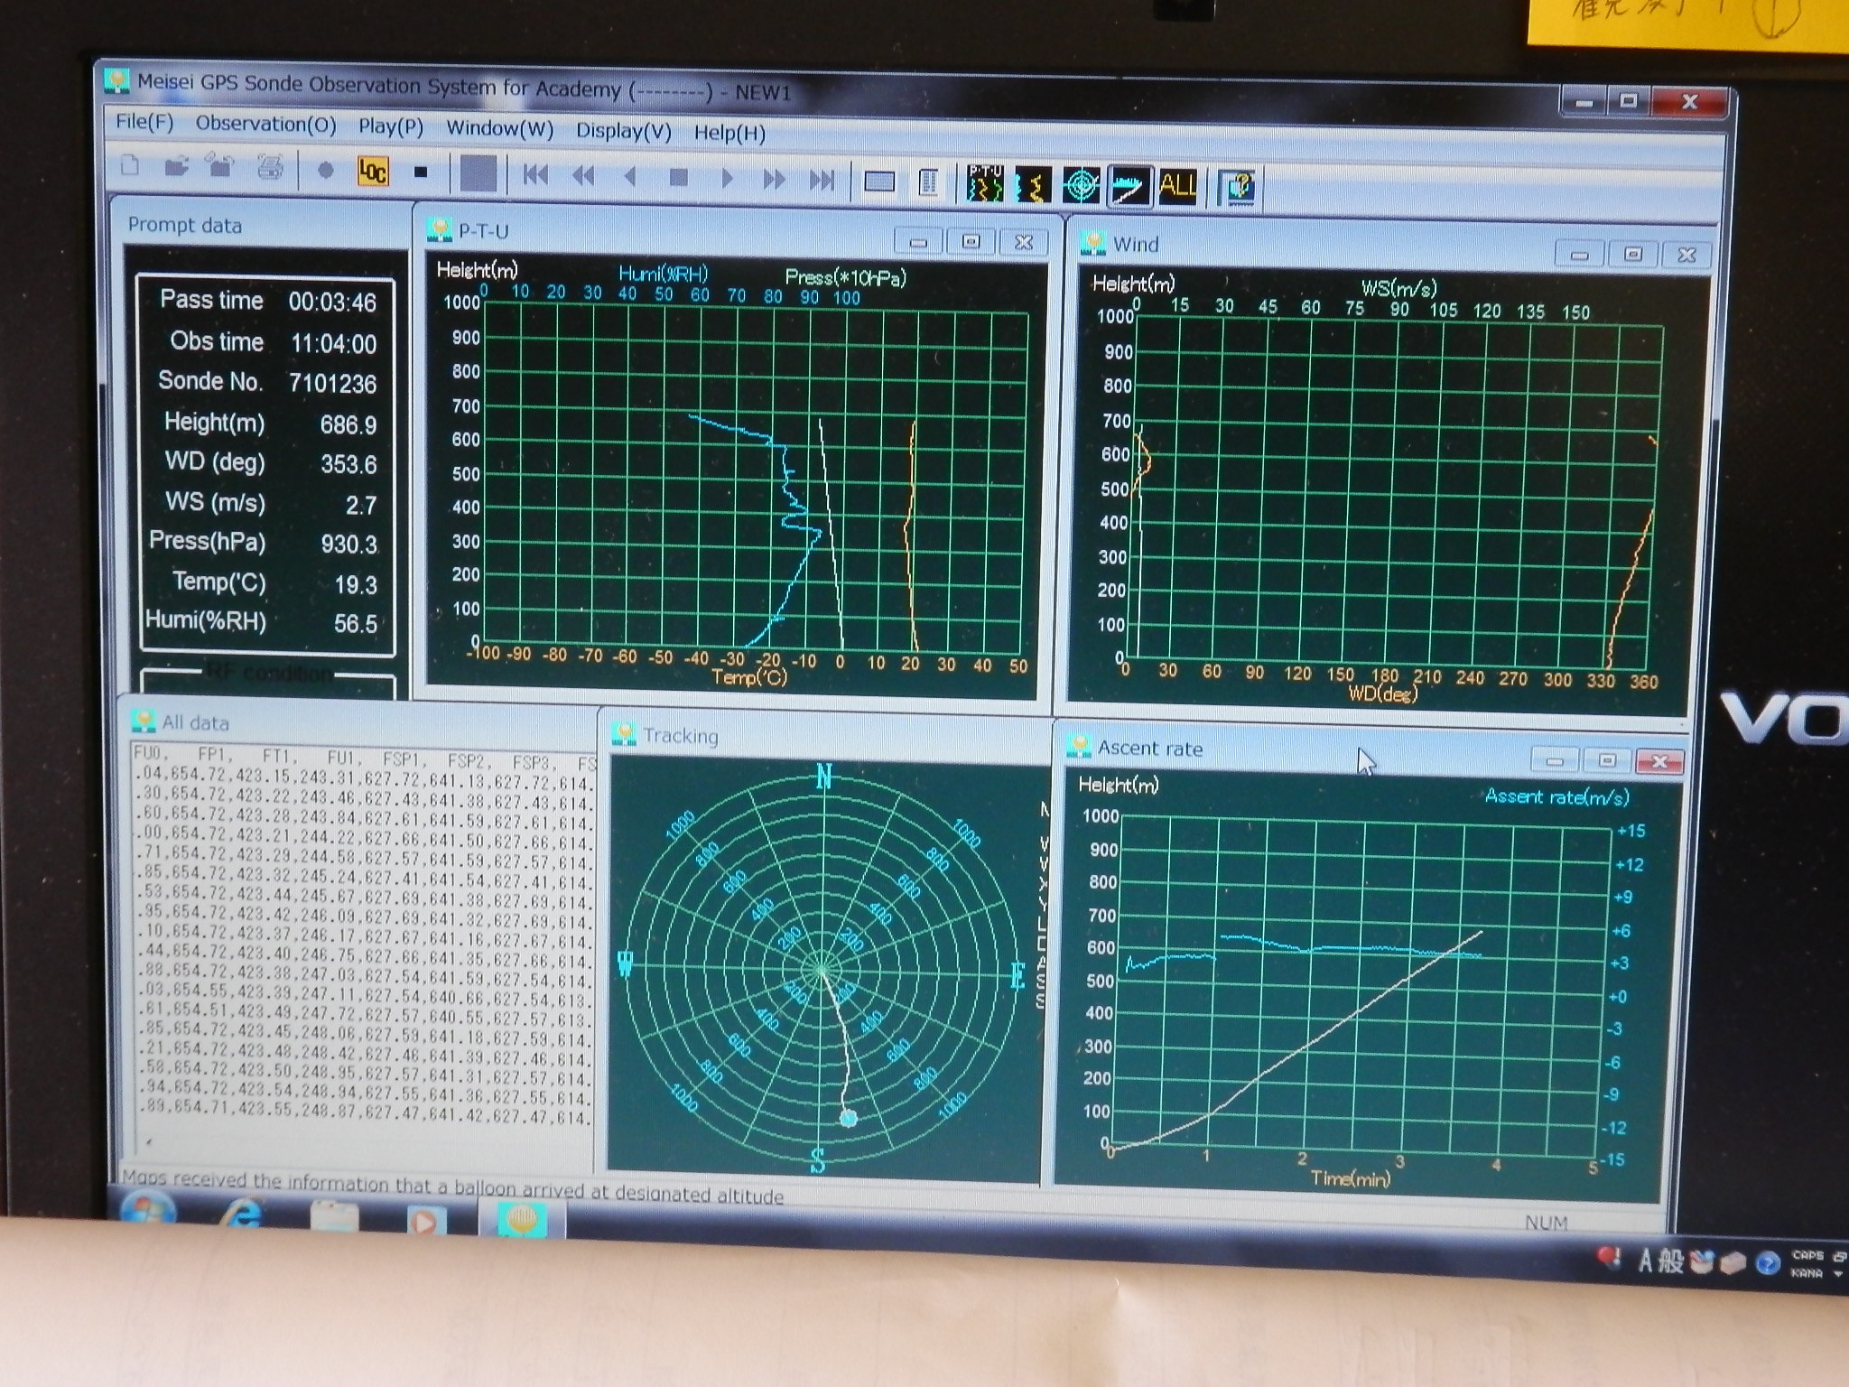Open the Play(P) menu

[390, 126]
